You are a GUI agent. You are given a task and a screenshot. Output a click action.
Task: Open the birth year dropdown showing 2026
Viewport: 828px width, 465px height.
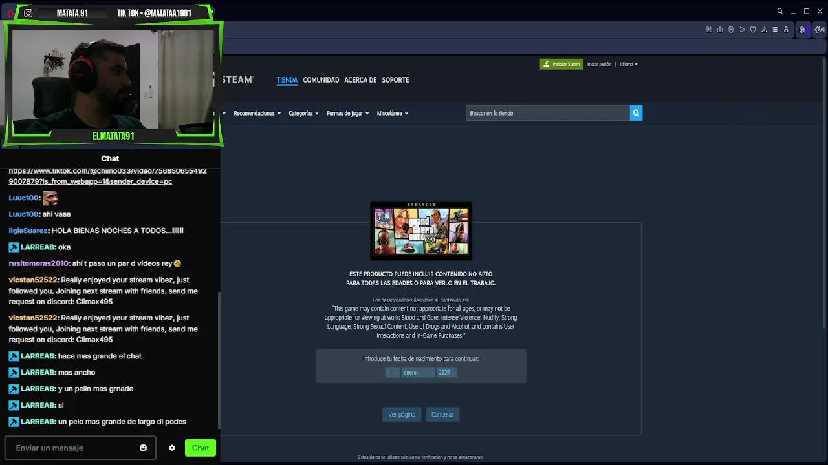click(447, 373)
